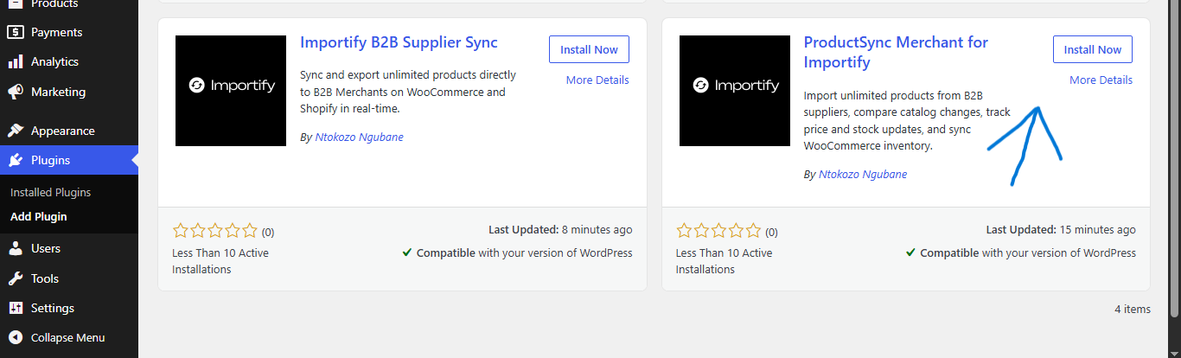Select the Add Plugin submenu item

click(39, 216)
